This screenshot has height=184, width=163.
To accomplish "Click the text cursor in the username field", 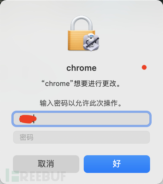I will 34,119.
